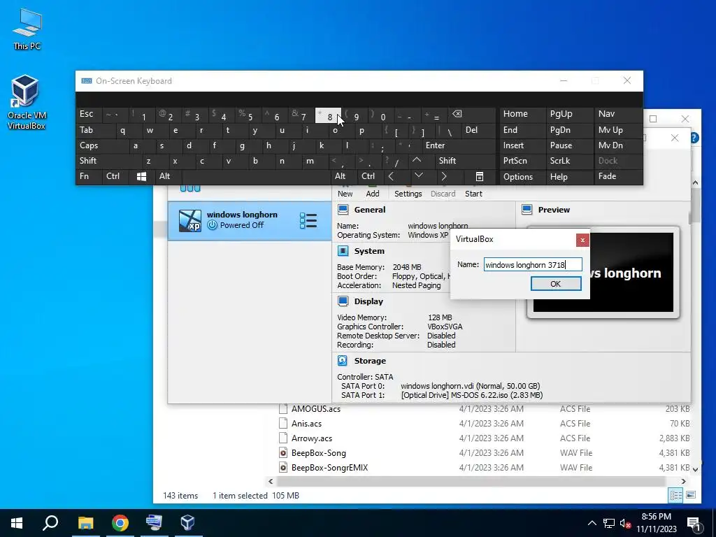The height and width of the screenshot is (537, 716).
Task: Click File Explorer vertical scrollbar down arrow
Action: point(696,469)
